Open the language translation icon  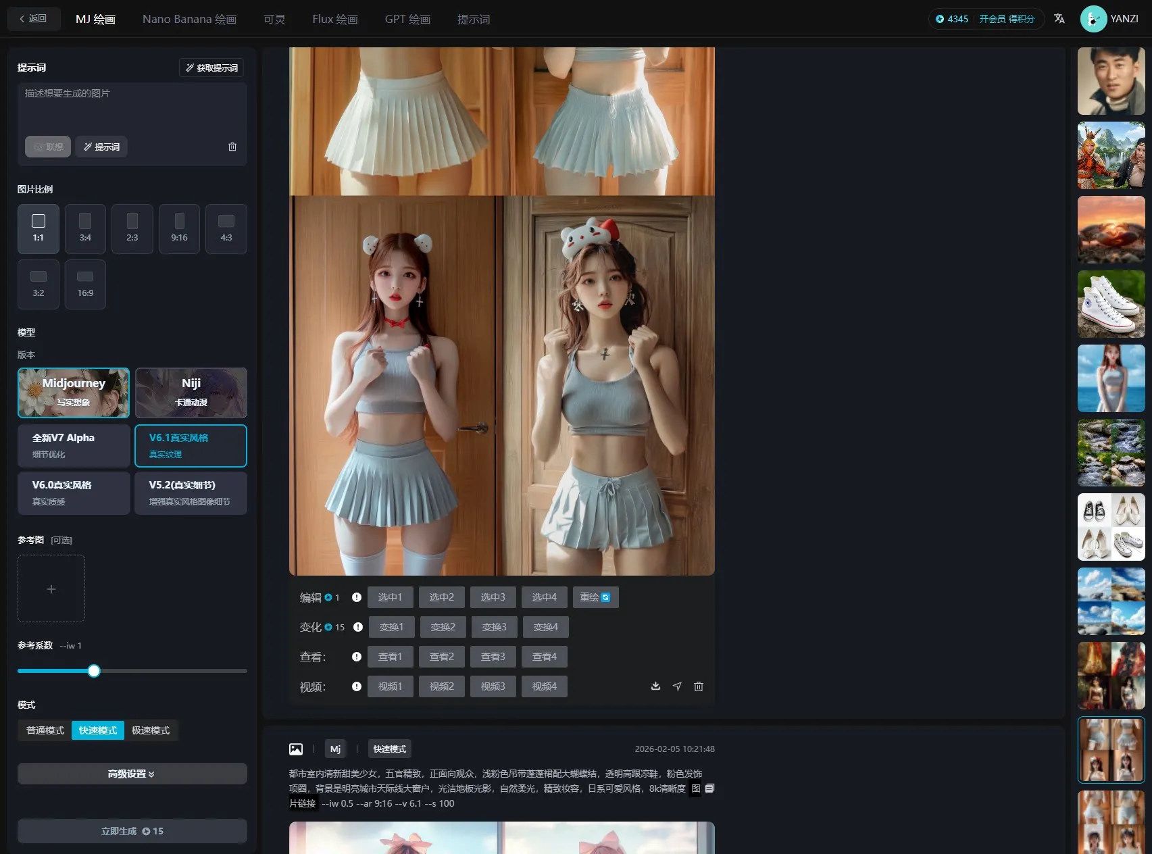[1059, 19]
